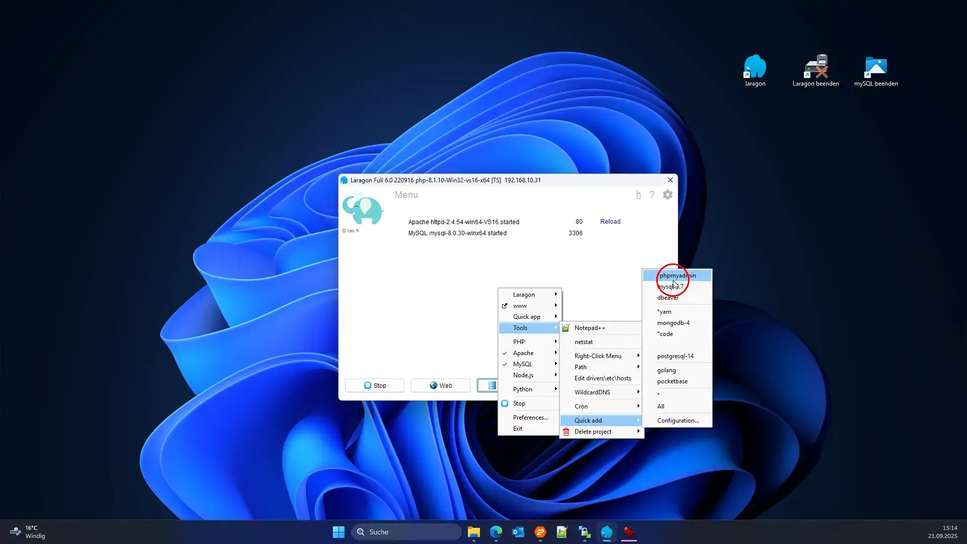
Task: Toggle the checked Apache menu entry
Action: pyautogui.click(x=523, y=353)
